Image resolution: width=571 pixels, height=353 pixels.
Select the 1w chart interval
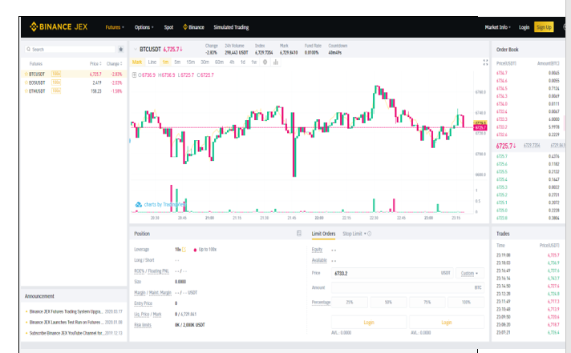(253, 62)
